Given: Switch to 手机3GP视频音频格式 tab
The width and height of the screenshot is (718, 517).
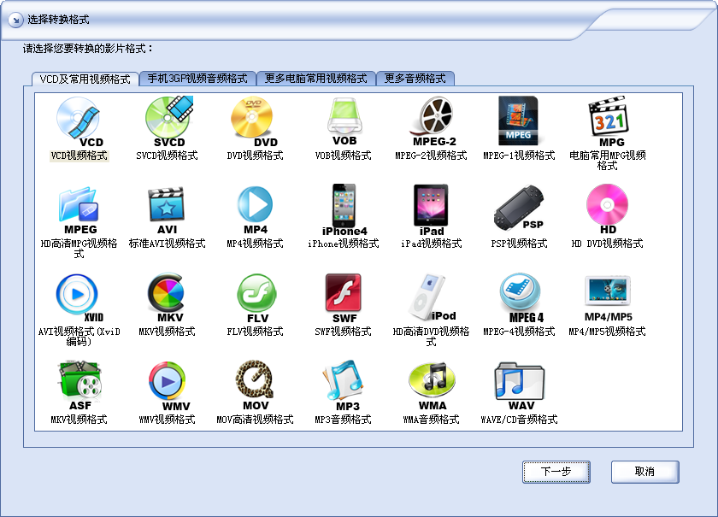Looking at the screenshot, I should [x=197, y=79].
